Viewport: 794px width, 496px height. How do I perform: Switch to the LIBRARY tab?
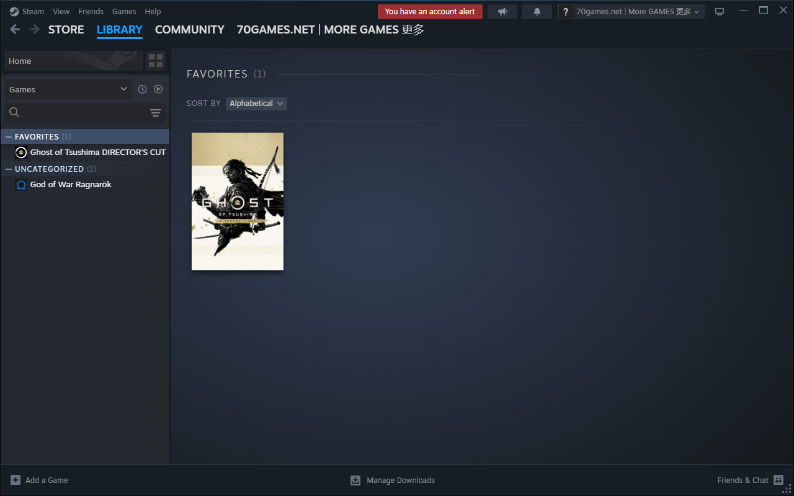[120, 29]
